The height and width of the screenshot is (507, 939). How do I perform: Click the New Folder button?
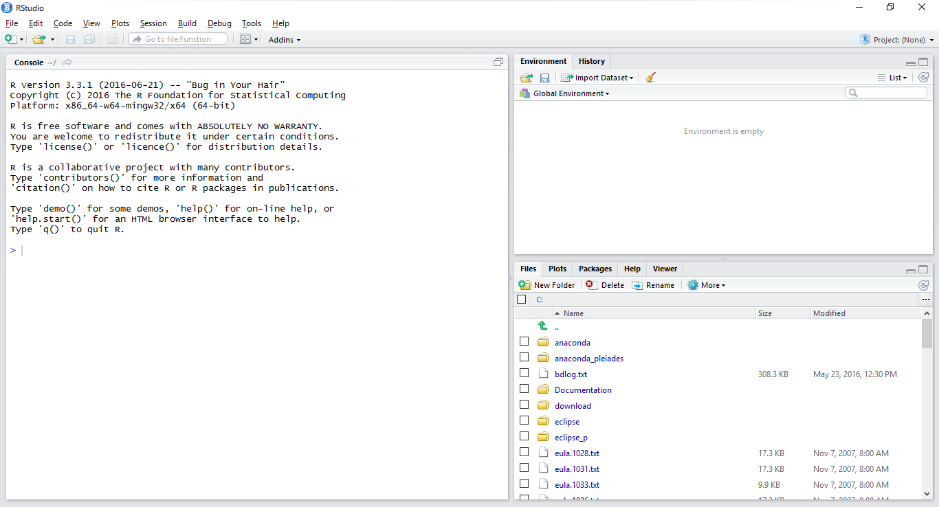click(547, 285)
